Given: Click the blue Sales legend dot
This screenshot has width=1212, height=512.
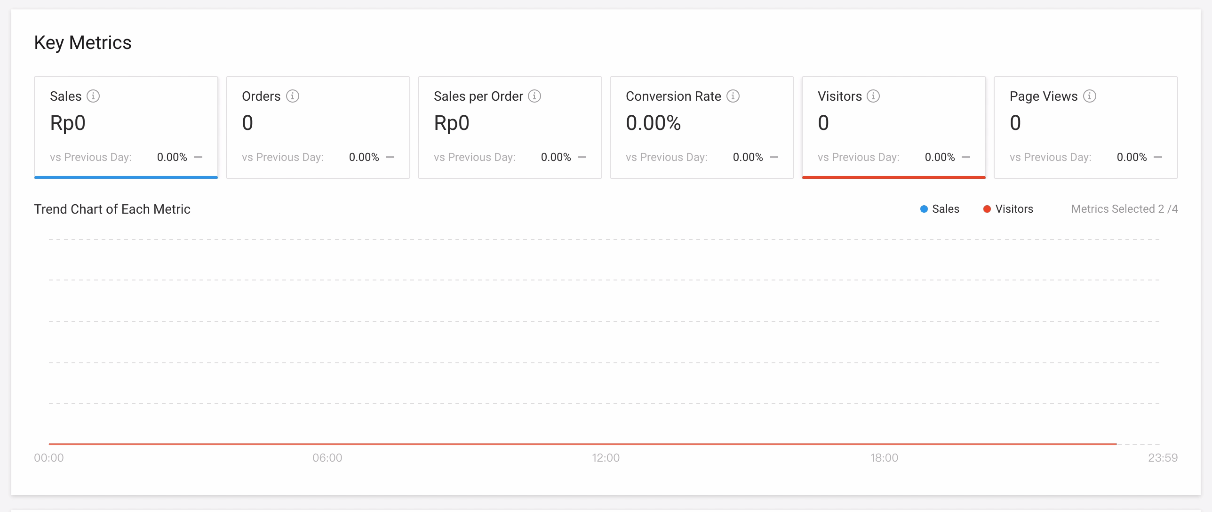Looking at the screenshot, I should pyautogui.click(x=924, y=209).
